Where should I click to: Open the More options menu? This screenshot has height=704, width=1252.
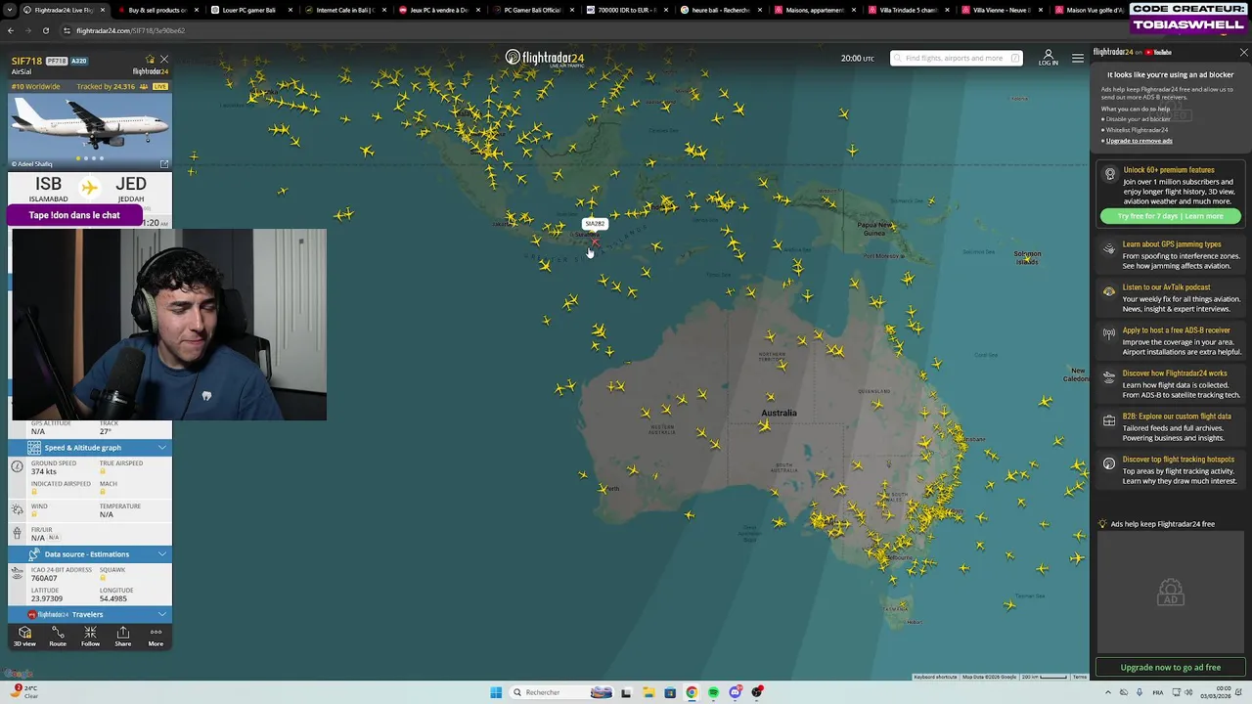[x=156, y=637]
